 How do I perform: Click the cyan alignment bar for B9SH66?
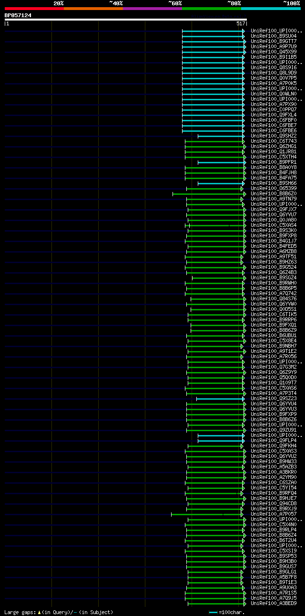coord(221,183)
